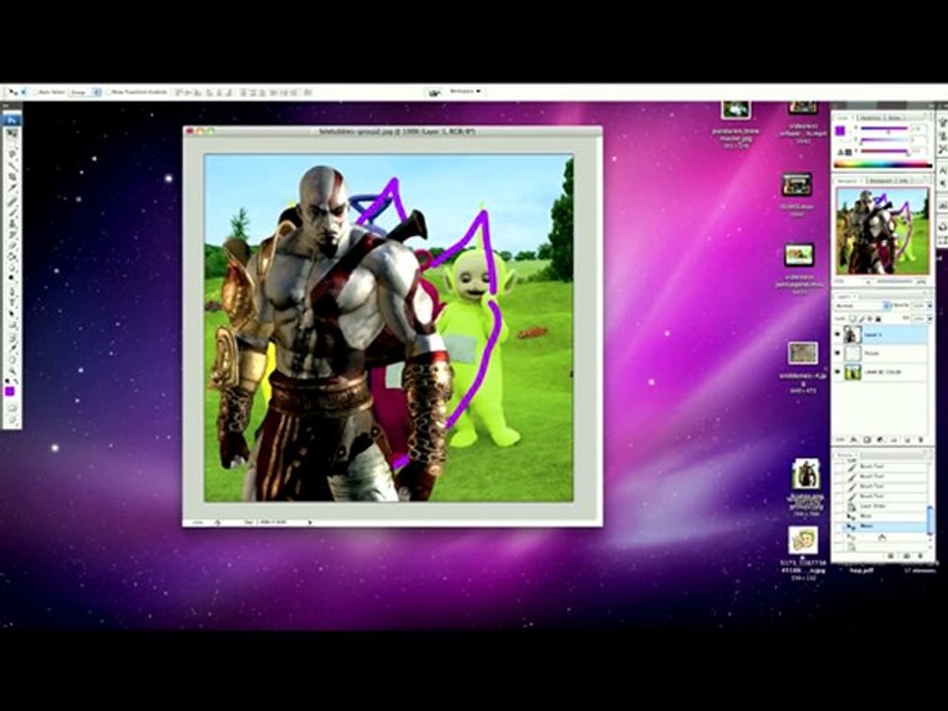Lock transparent pixels in Layers panel
This screenshot has width=948, height=711.
(x=852, y=319)
